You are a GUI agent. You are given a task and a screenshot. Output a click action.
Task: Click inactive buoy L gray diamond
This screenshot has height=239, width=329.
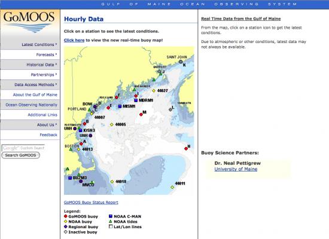click(x=170, y=110)
